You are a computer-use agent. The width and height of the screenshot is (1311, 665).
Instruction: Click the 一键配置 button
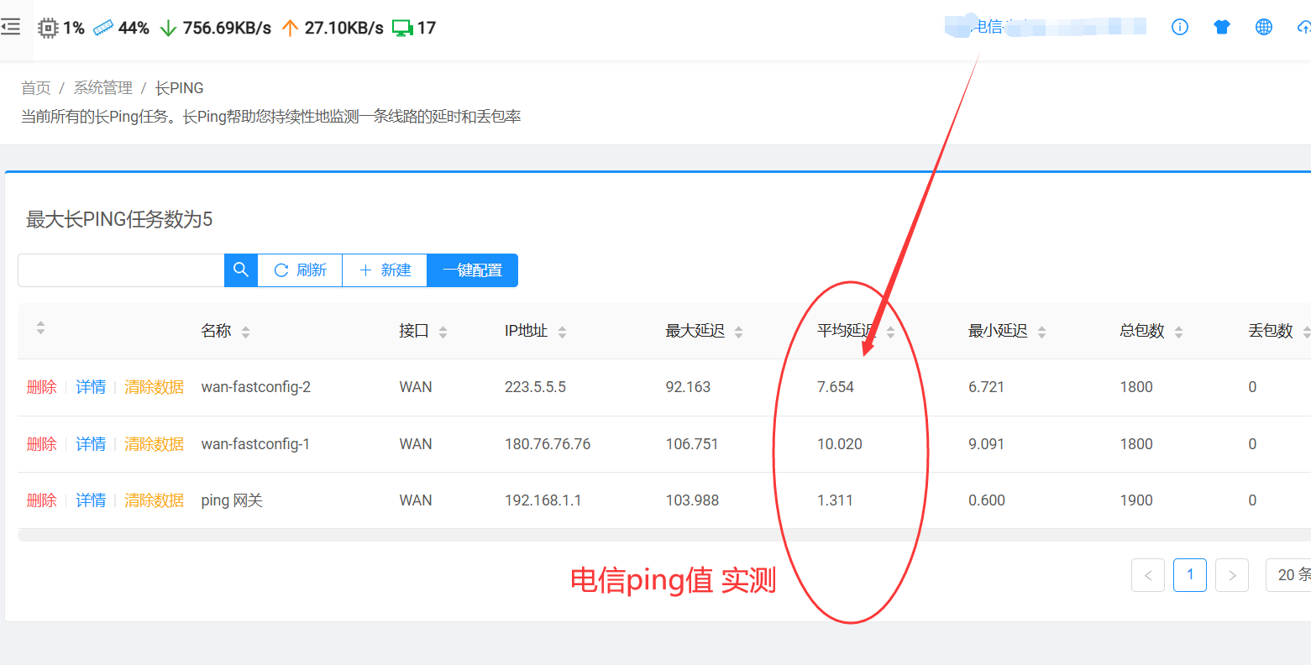coord(473,270)
